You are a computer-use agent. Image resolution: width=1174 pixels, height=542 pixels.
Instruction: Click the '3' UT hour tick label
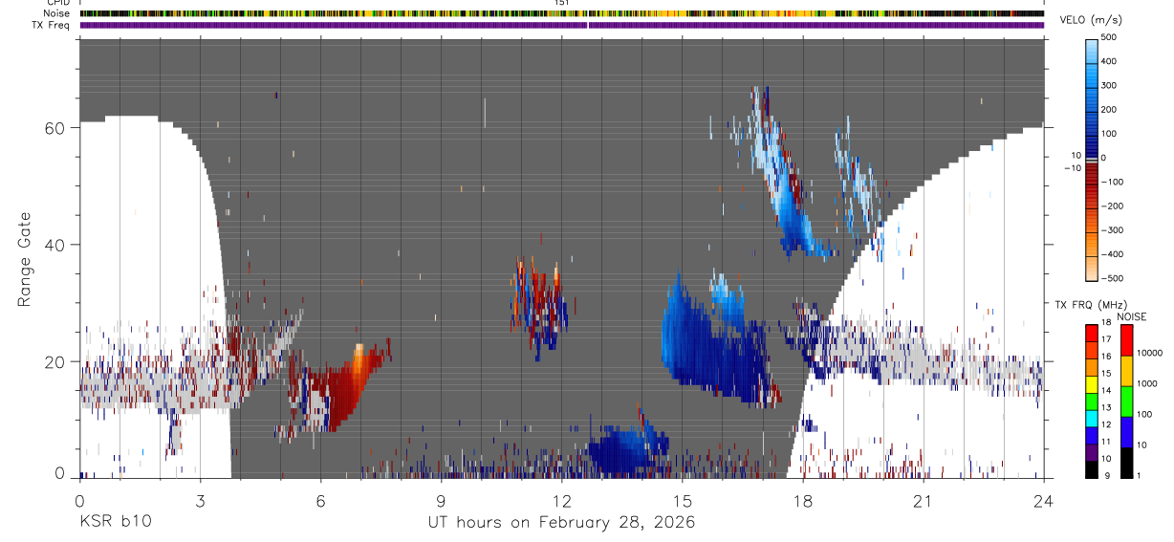coord(200,501)
